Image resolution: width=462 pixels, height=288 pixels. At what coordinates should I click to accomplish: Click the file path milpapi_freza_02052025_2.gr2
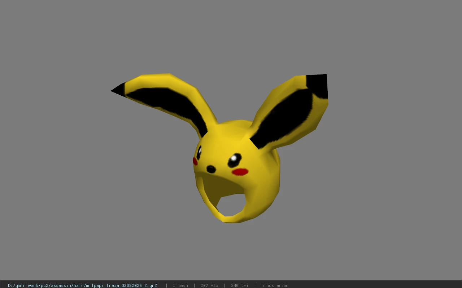pyautogui.click(x=82, y=285)
